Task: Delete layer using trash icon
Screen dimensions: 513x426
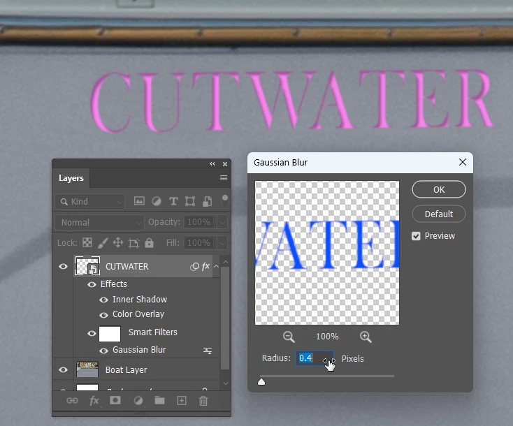Action: coord(203,400)
